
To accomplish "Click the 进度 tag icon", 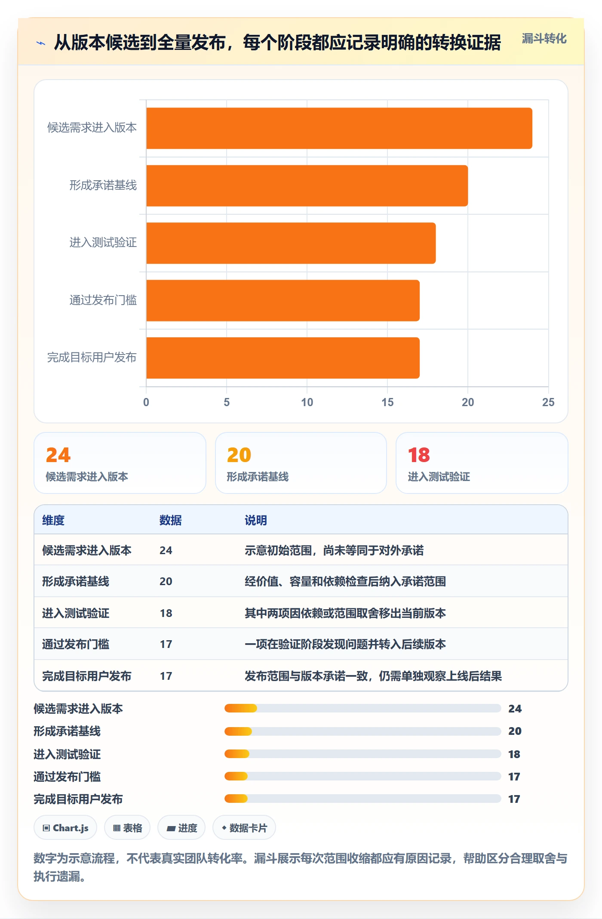I will click(x=171, y=828).
